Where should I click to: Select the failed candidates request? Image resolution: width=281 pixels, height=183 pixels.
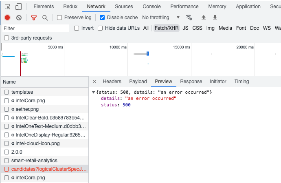coord(49,169)
